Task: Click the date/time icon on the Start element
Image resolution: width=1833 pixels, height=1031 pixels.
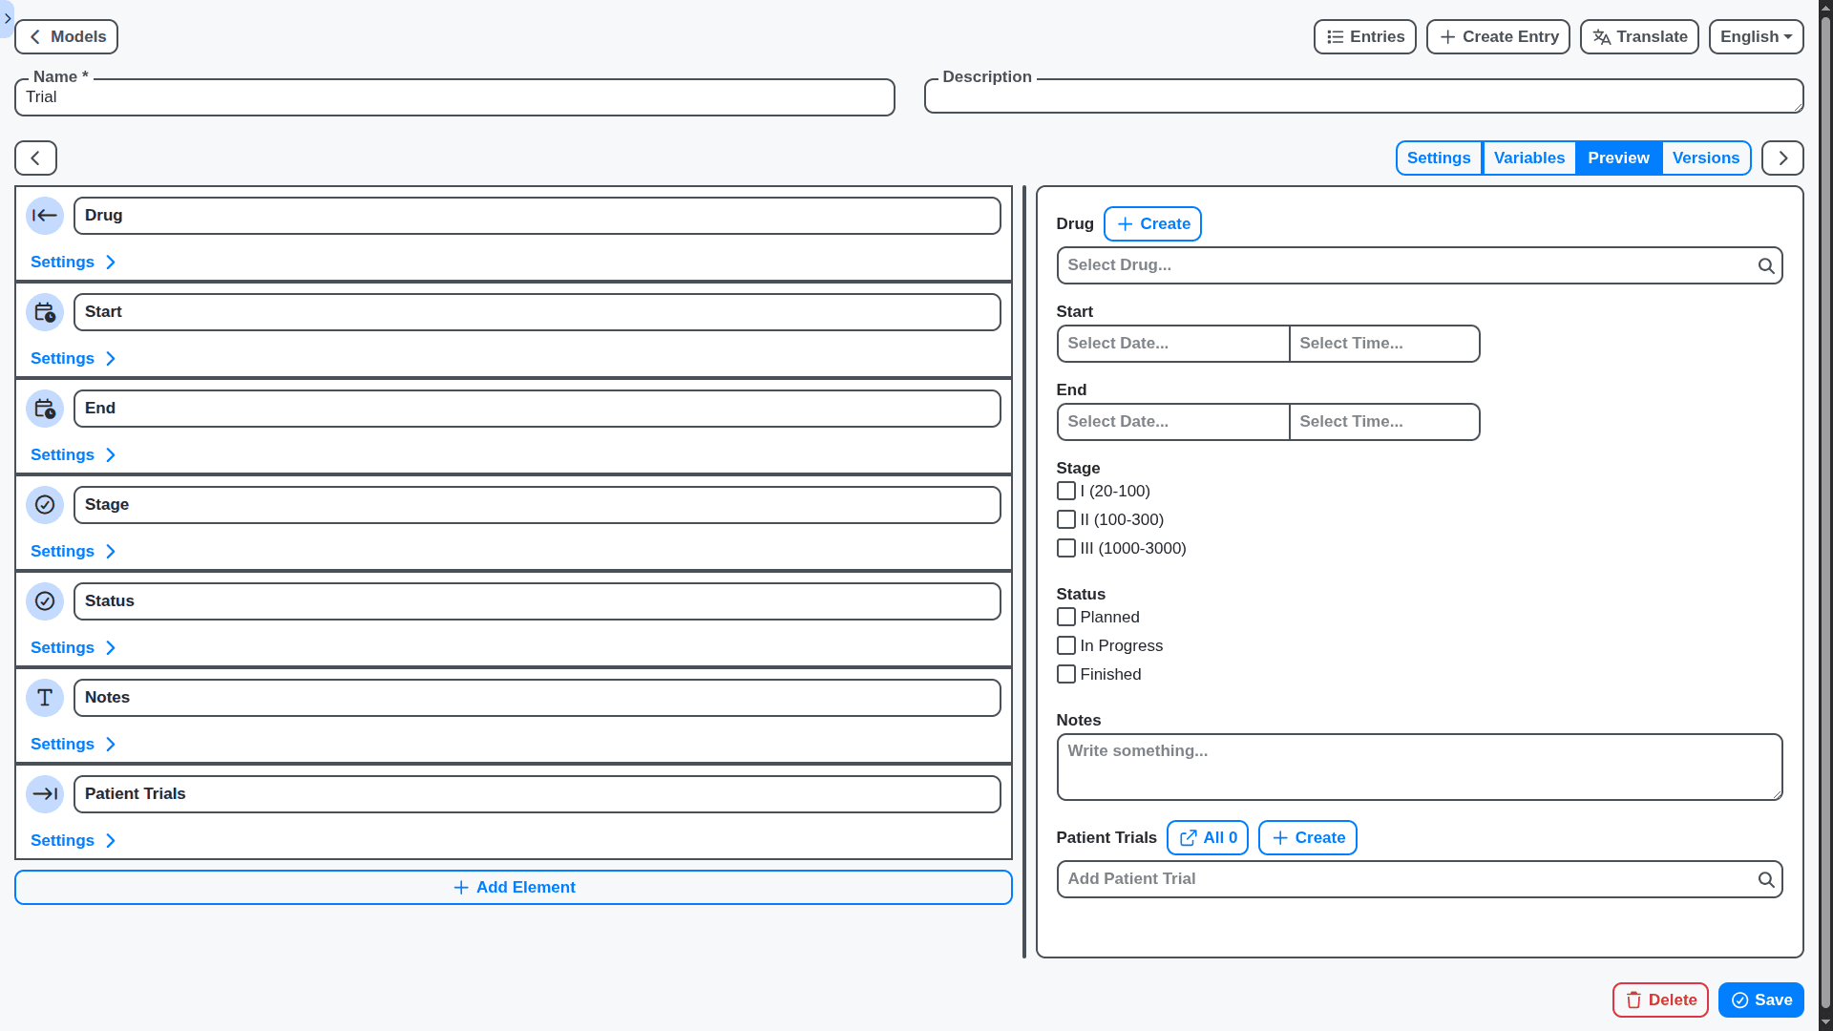Action: click(45, 312)
